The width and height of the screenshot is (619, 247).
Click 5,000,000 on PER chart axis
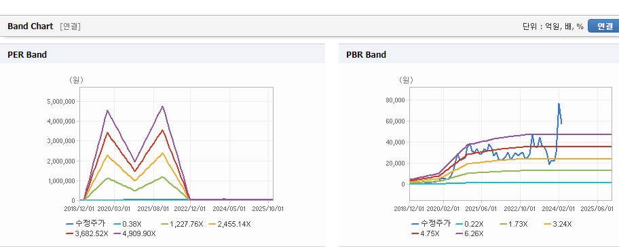click(x=61, y=101)
